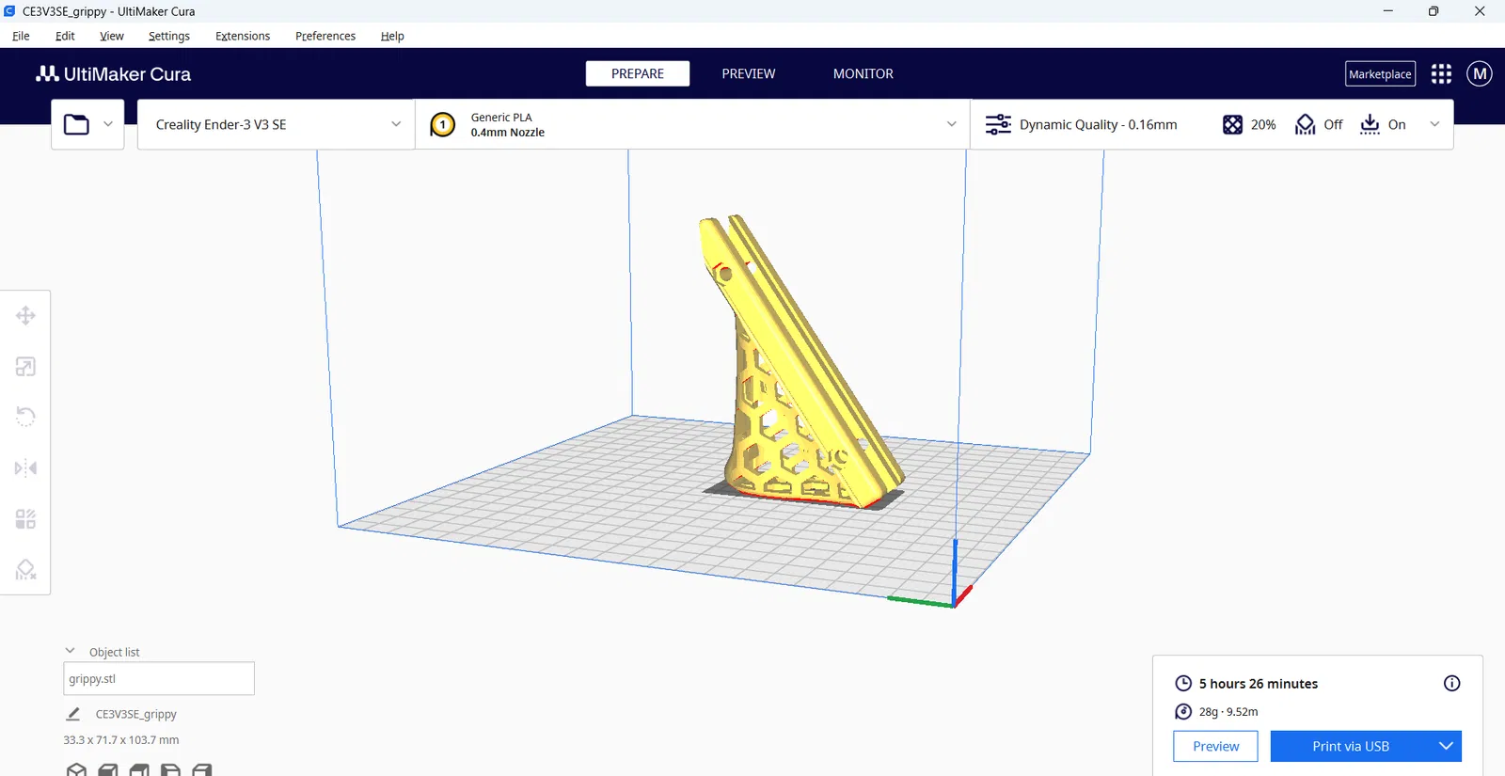Open the Help menu
The width and height of the screenshot is (1505, 776).
pyautogui.click(x=392, y=36)
